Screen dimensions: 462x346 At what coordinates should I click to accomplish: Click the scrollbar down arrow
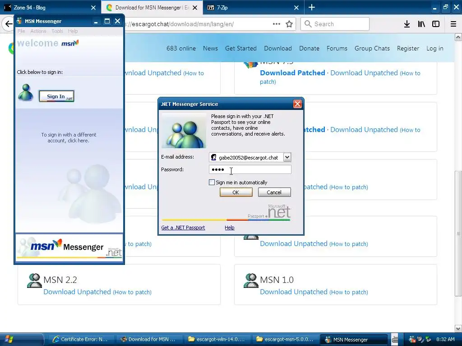458,328
